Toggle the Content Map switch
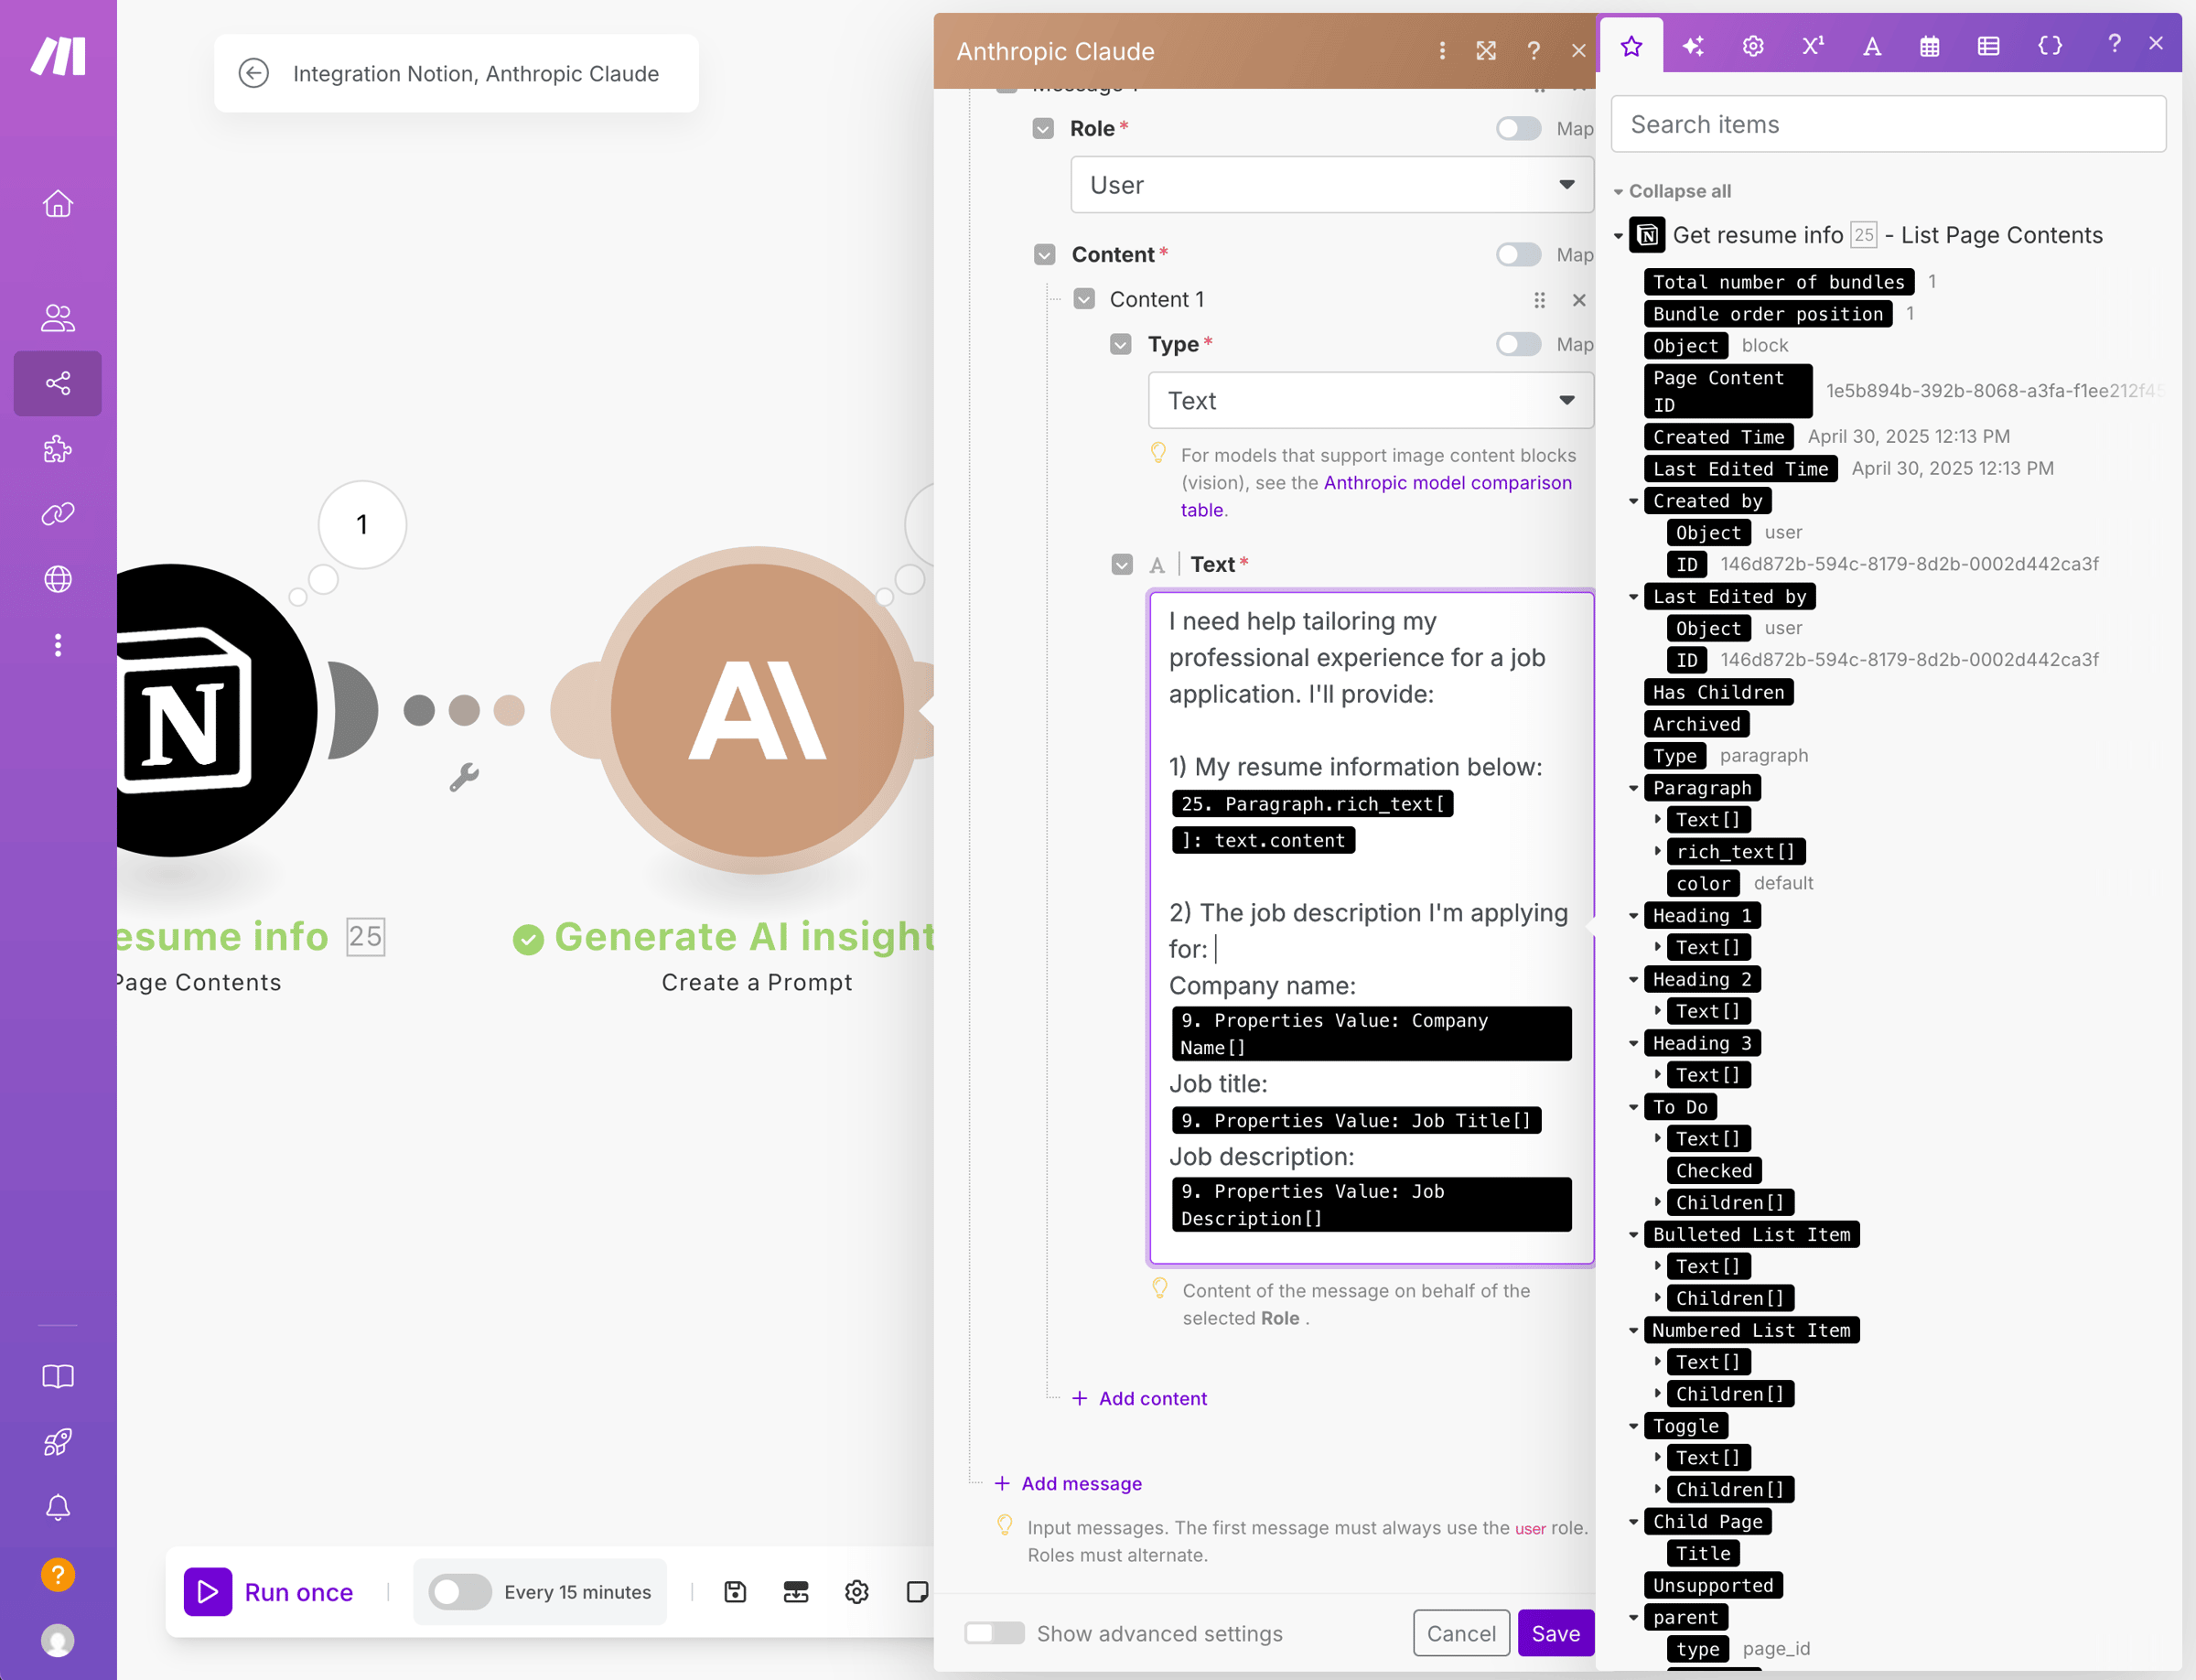 click(1518, 255)
